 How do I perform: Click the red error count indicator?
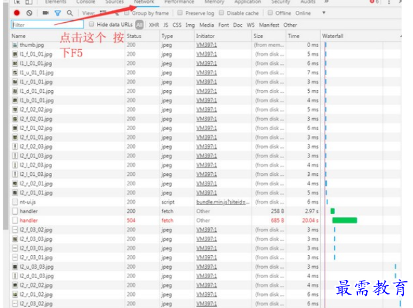pos(374,1)
